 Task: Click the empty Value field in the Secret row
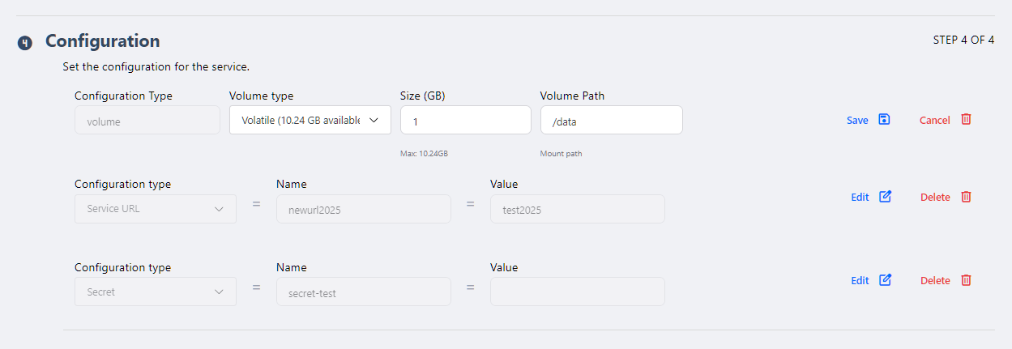[577, 292]
